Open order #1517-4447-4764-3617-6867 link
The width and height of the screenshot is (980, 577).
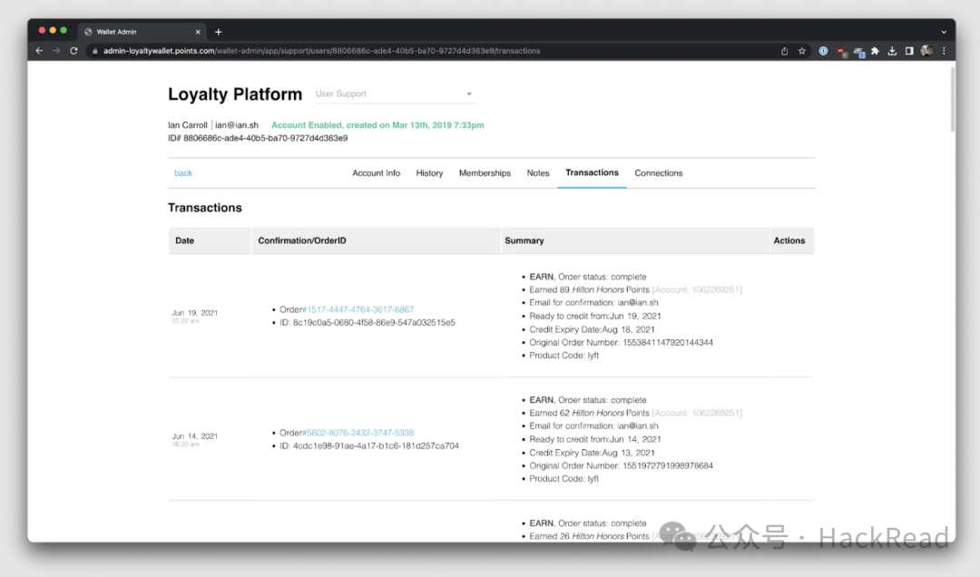tap(358, 309)
